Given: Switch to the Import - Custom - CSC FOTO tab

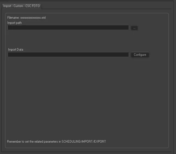Looking at the screenshot, I should click(21, 6).
